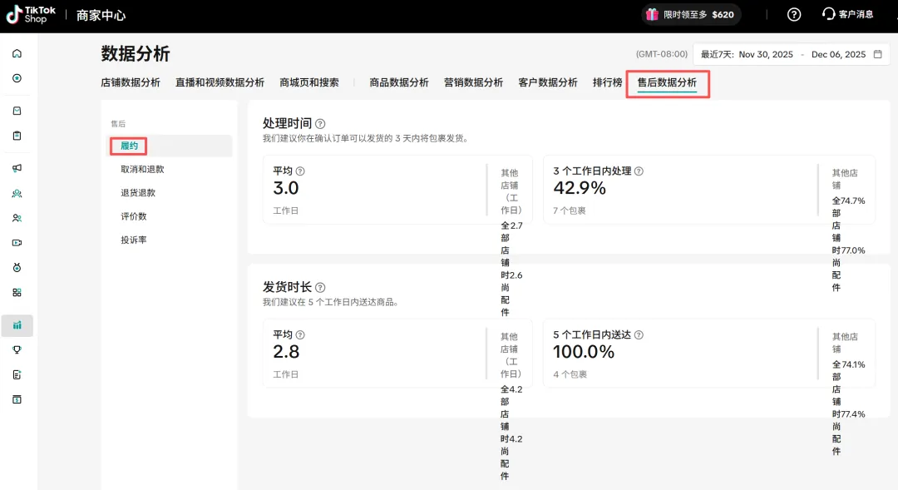Open the live video camera sidebar icon
The width and height of the screenshot is (898, 490).
tap(17, 243)
